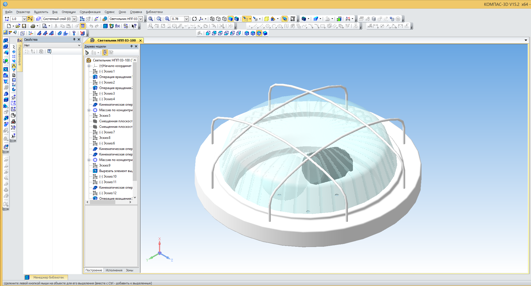Open the zoom factor 0.78 dropdown
Screen dimensions: 531x286
click(x=186, y=19)
